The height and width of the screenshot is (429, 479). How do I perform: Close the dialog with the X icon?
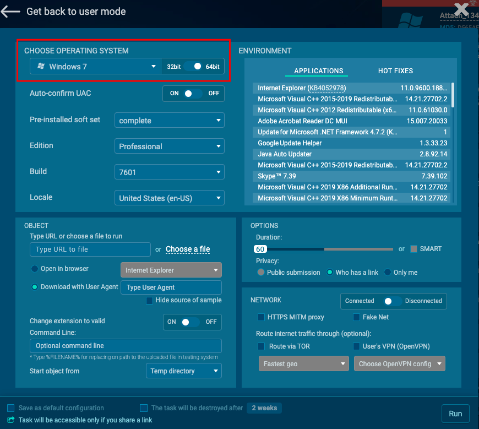pyautogui.click(x=461, y=10)
